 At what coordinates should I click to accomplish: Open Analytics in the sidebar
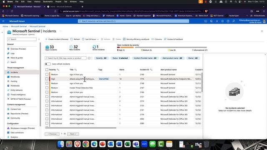pyautogui.click(x=14, y=137)
